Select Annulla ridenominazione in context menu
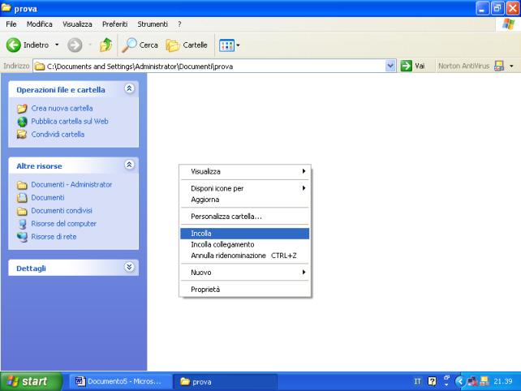 pos(245,256)
